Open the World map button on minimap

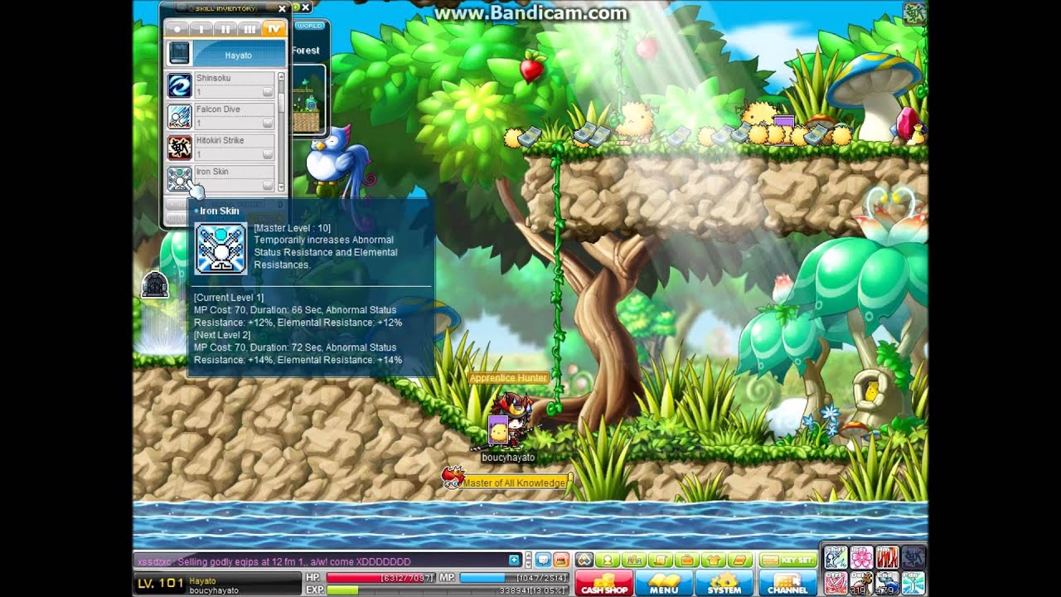(x=309, y=26)
